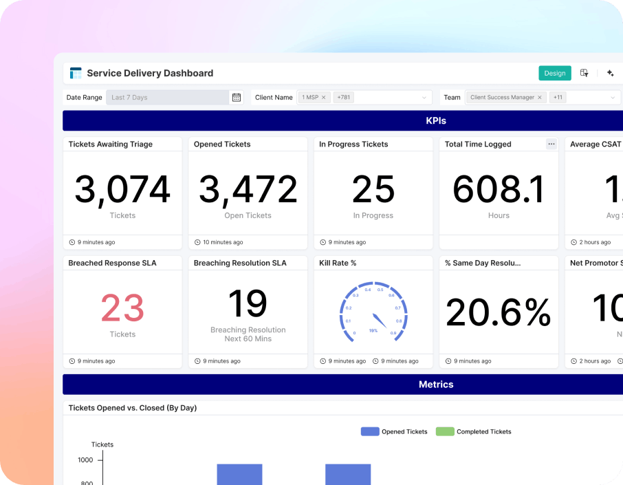The height and width of the screenshot is (485, 623).
Task: Click the Breaching Resolution SLA card title
Action: 240,263
